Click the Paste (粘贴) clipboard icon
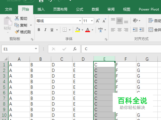This screenshot has width=161, height=120. [8, 21]
